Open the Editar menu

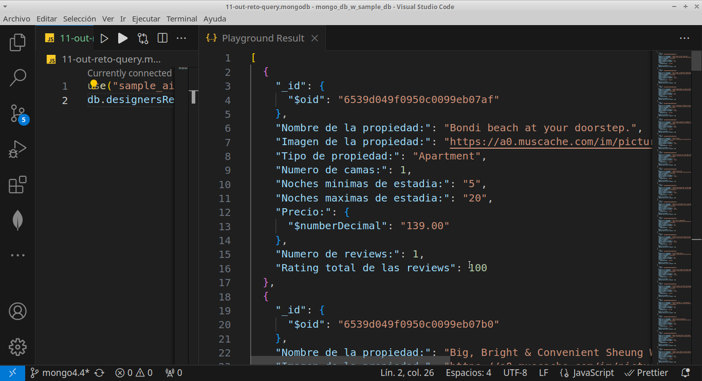tap(47, 19)
